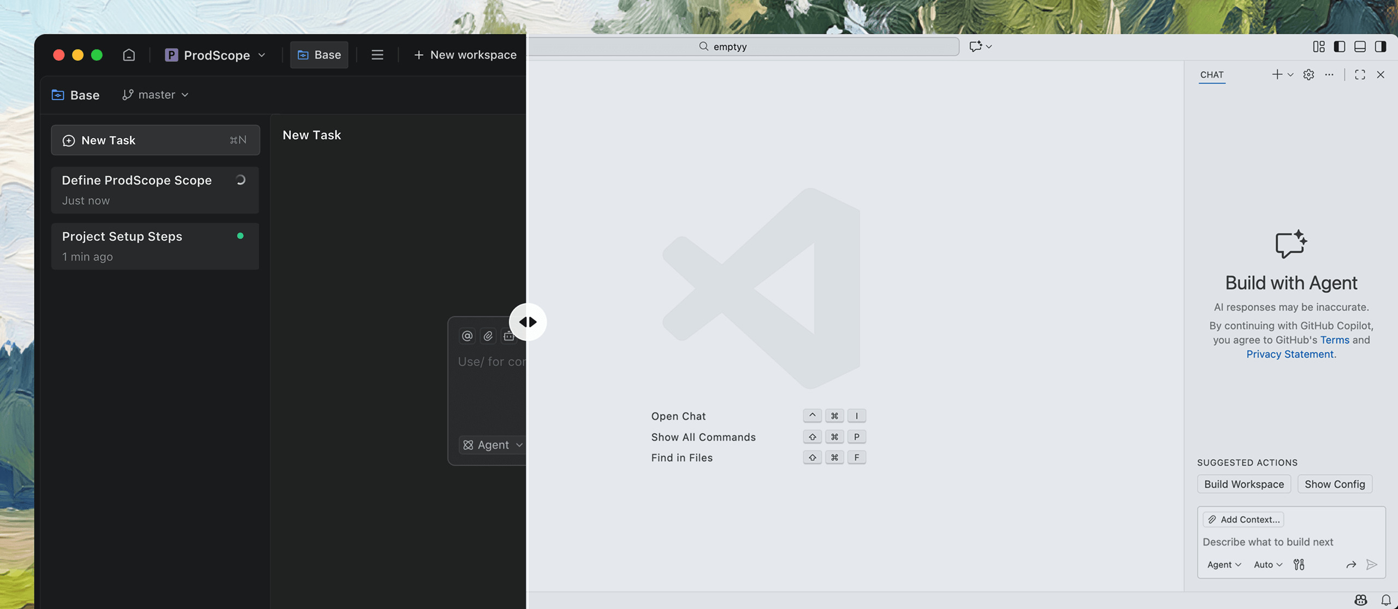Open the master branch dropdown
Viewport: 1398px width, 609px height.
coord(156,95)
